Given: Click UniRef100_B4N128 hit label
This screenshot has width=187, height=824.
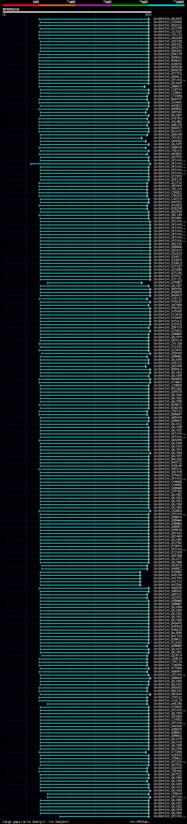Looking at the screenshot, I should point(168,630).
